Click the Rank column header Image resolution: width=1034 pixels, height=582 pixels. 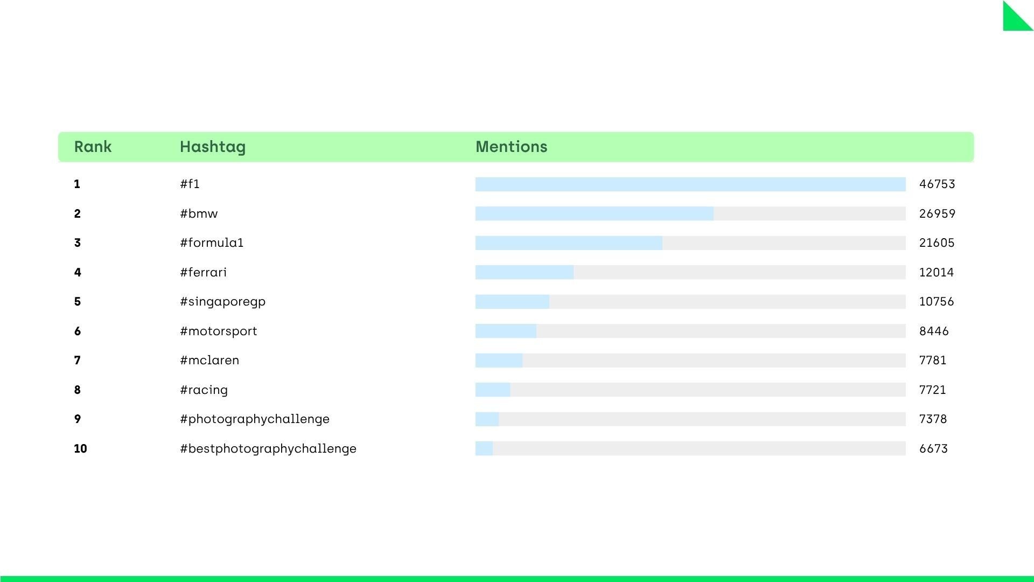(x=93, y=147)
